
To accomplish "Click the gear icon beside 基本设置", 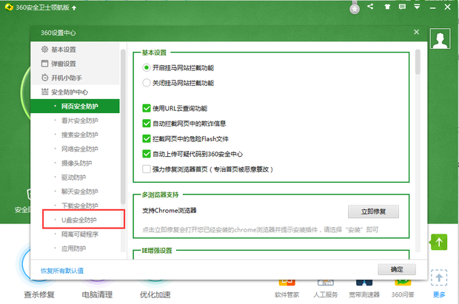I will [x=44, y=49].
